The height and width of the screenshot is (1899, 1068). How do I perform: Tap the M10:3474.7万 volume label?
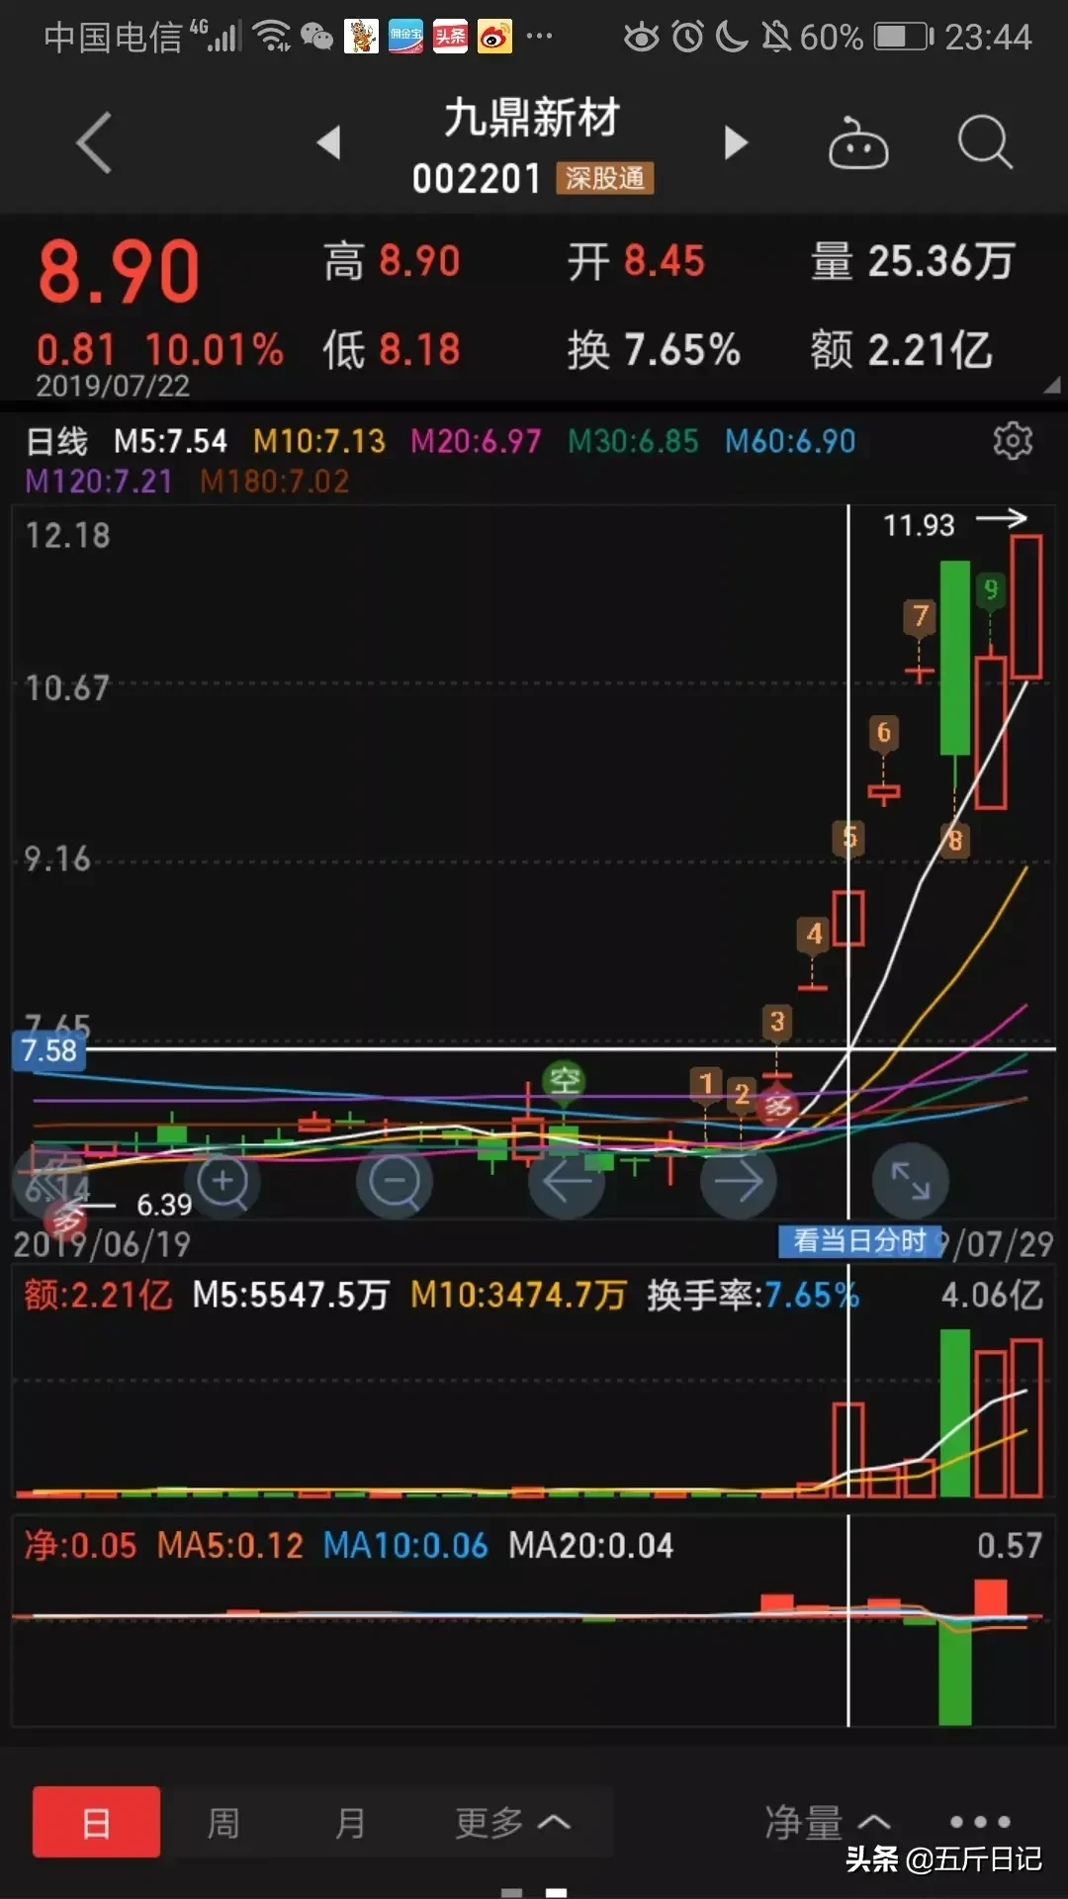point(518,1295)
